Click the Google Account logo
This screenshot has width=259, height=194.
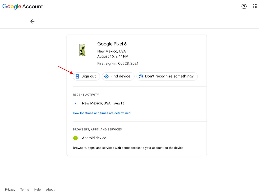coord(23,6)
